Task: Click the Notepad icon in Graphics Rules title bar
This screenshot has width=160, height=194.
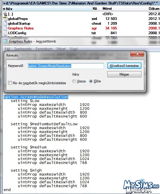Action: point(5,41)
